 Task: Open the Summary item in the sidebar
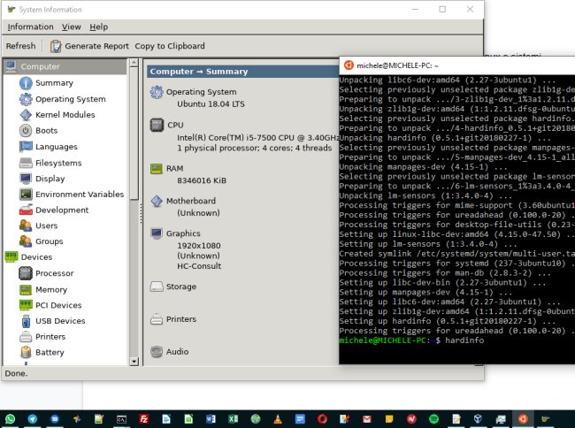pyautogui.click(x=54, y=83)
